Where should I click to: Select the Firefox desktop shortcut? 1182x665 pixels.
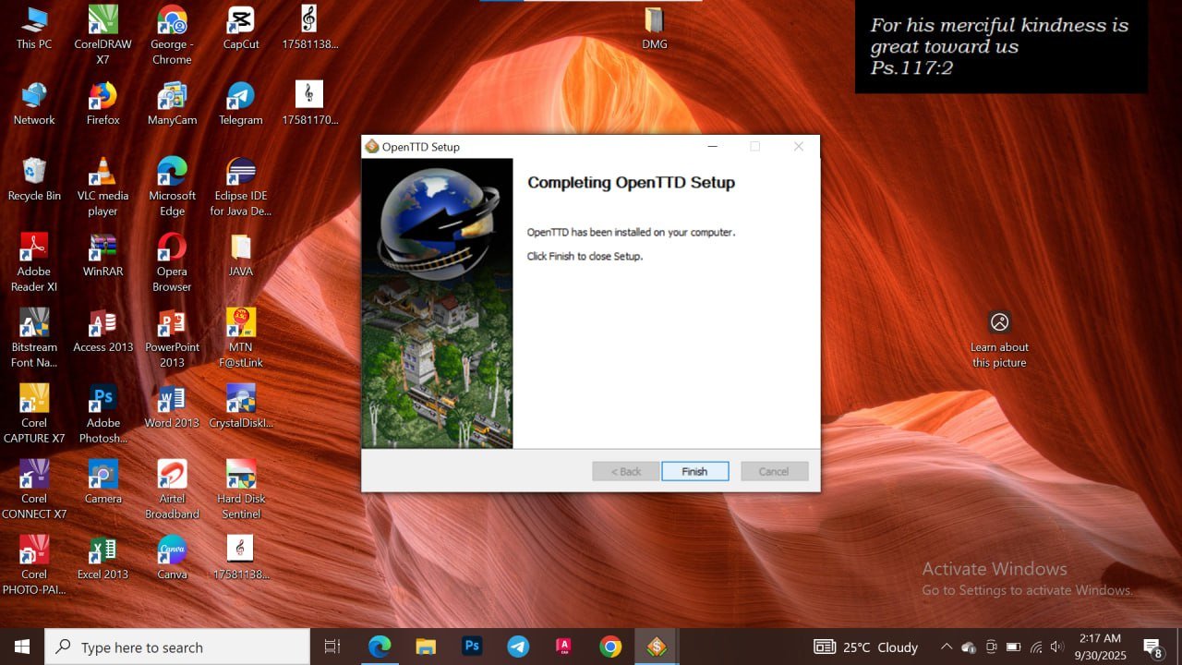tap(103, 103)
